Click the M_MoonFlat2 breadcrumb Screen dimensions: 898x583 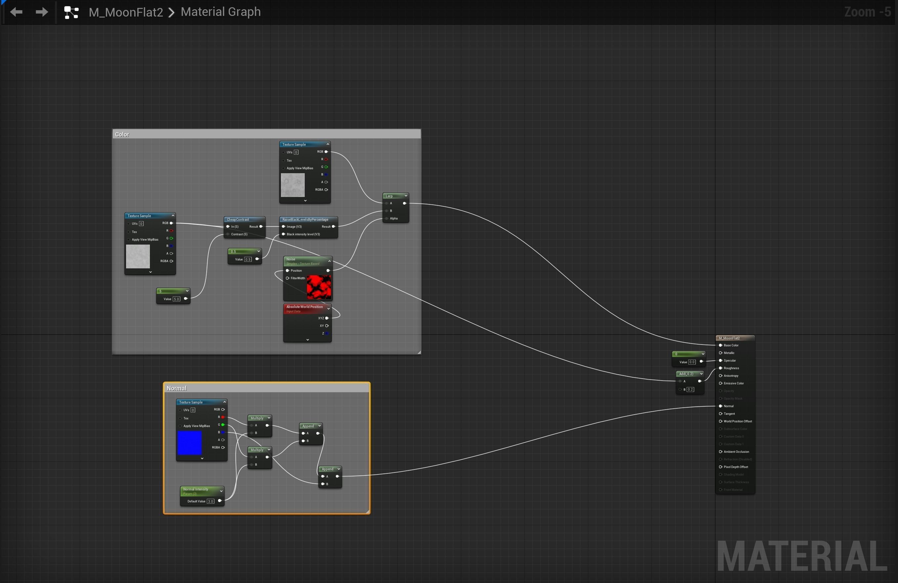point(126,12)
